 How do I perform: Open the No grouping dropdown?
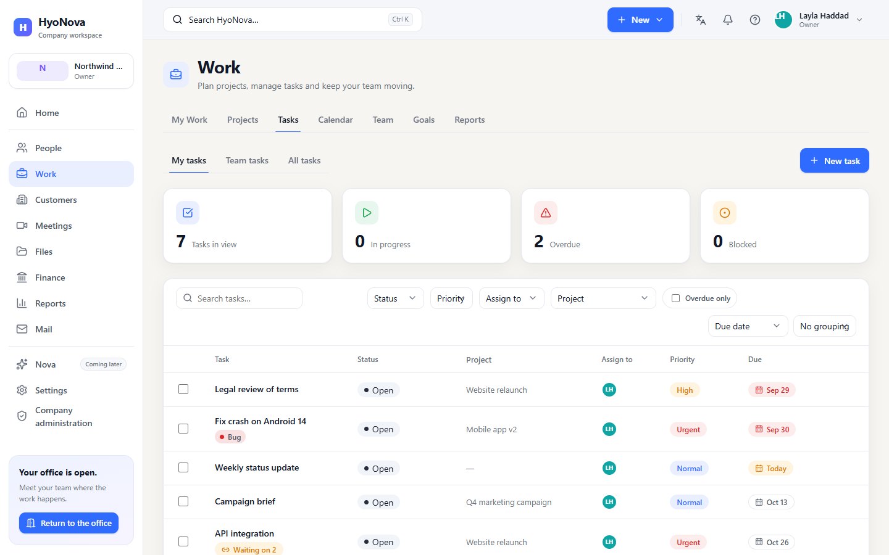[825, 326]
